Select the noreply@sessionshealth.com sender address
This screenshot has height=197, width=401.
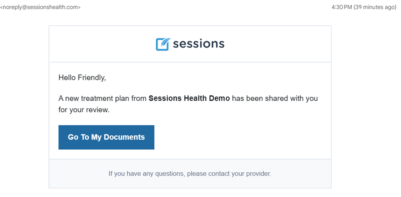(40, 7)
